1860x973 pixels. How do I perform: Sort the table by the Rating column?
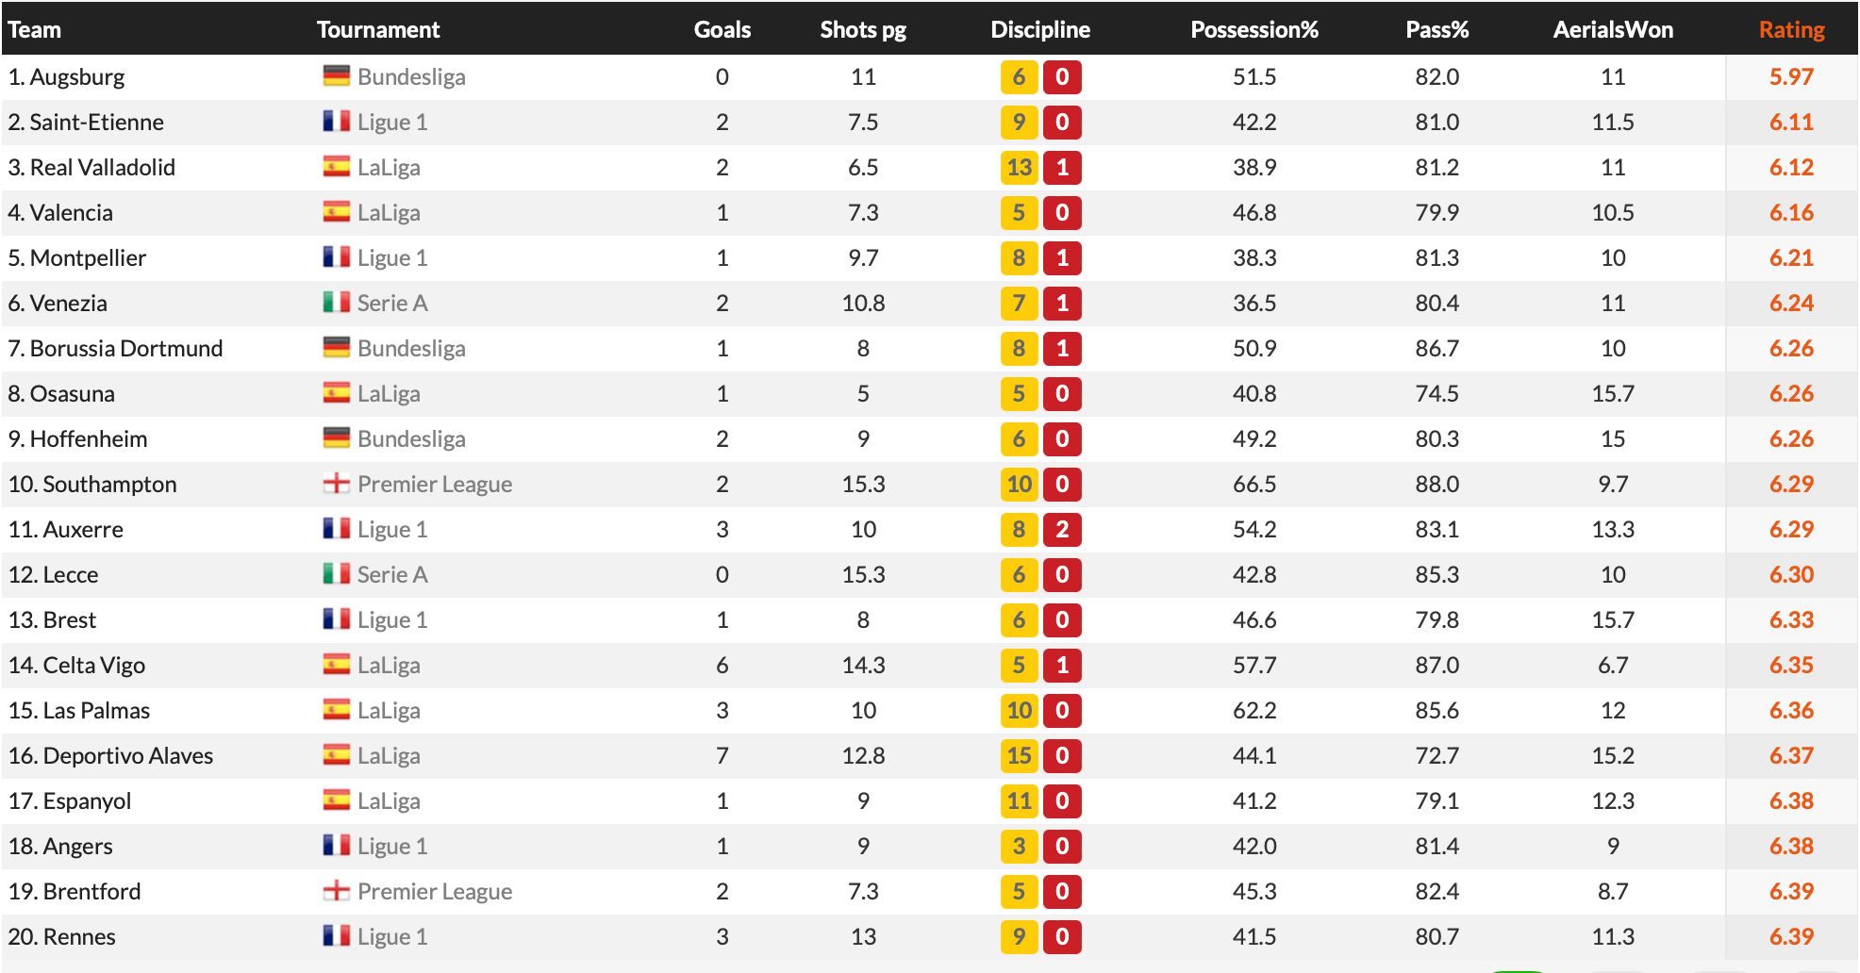tap(1791, 30)
